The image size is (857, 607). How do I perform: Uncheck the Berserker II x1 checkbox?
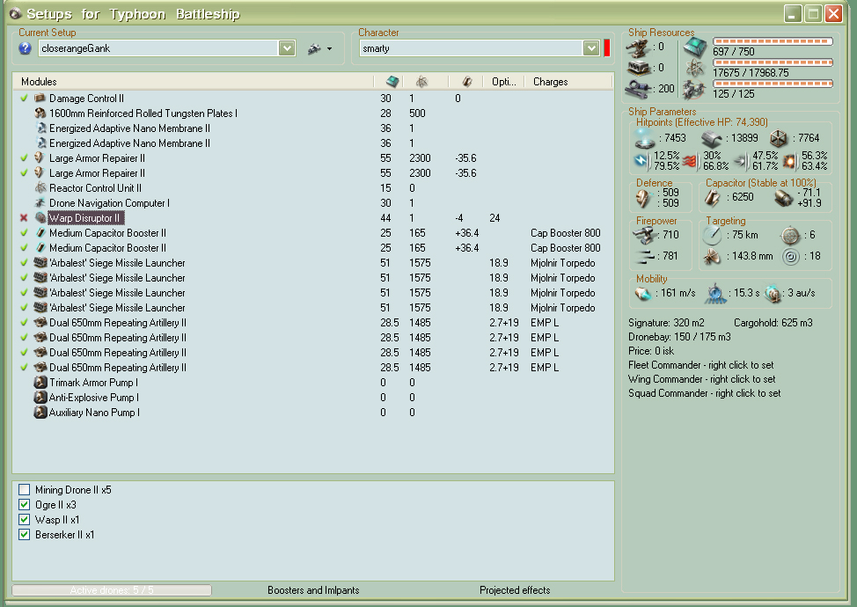click(25, 535)
